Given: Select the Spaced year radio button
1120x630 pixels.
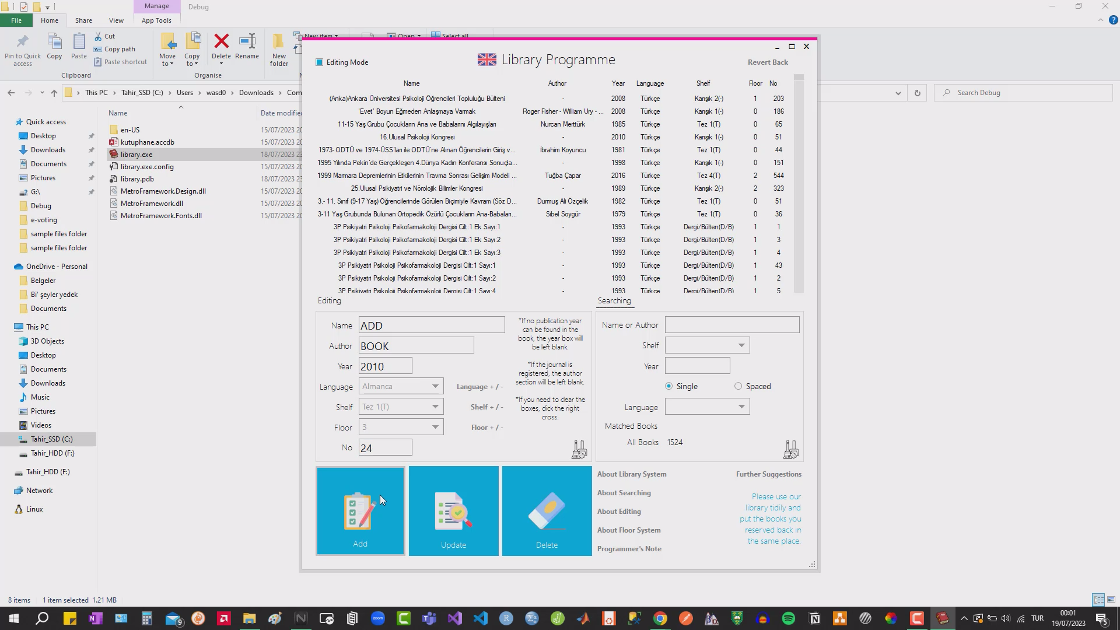Looking at the screenshot, I should click(738, 386).
